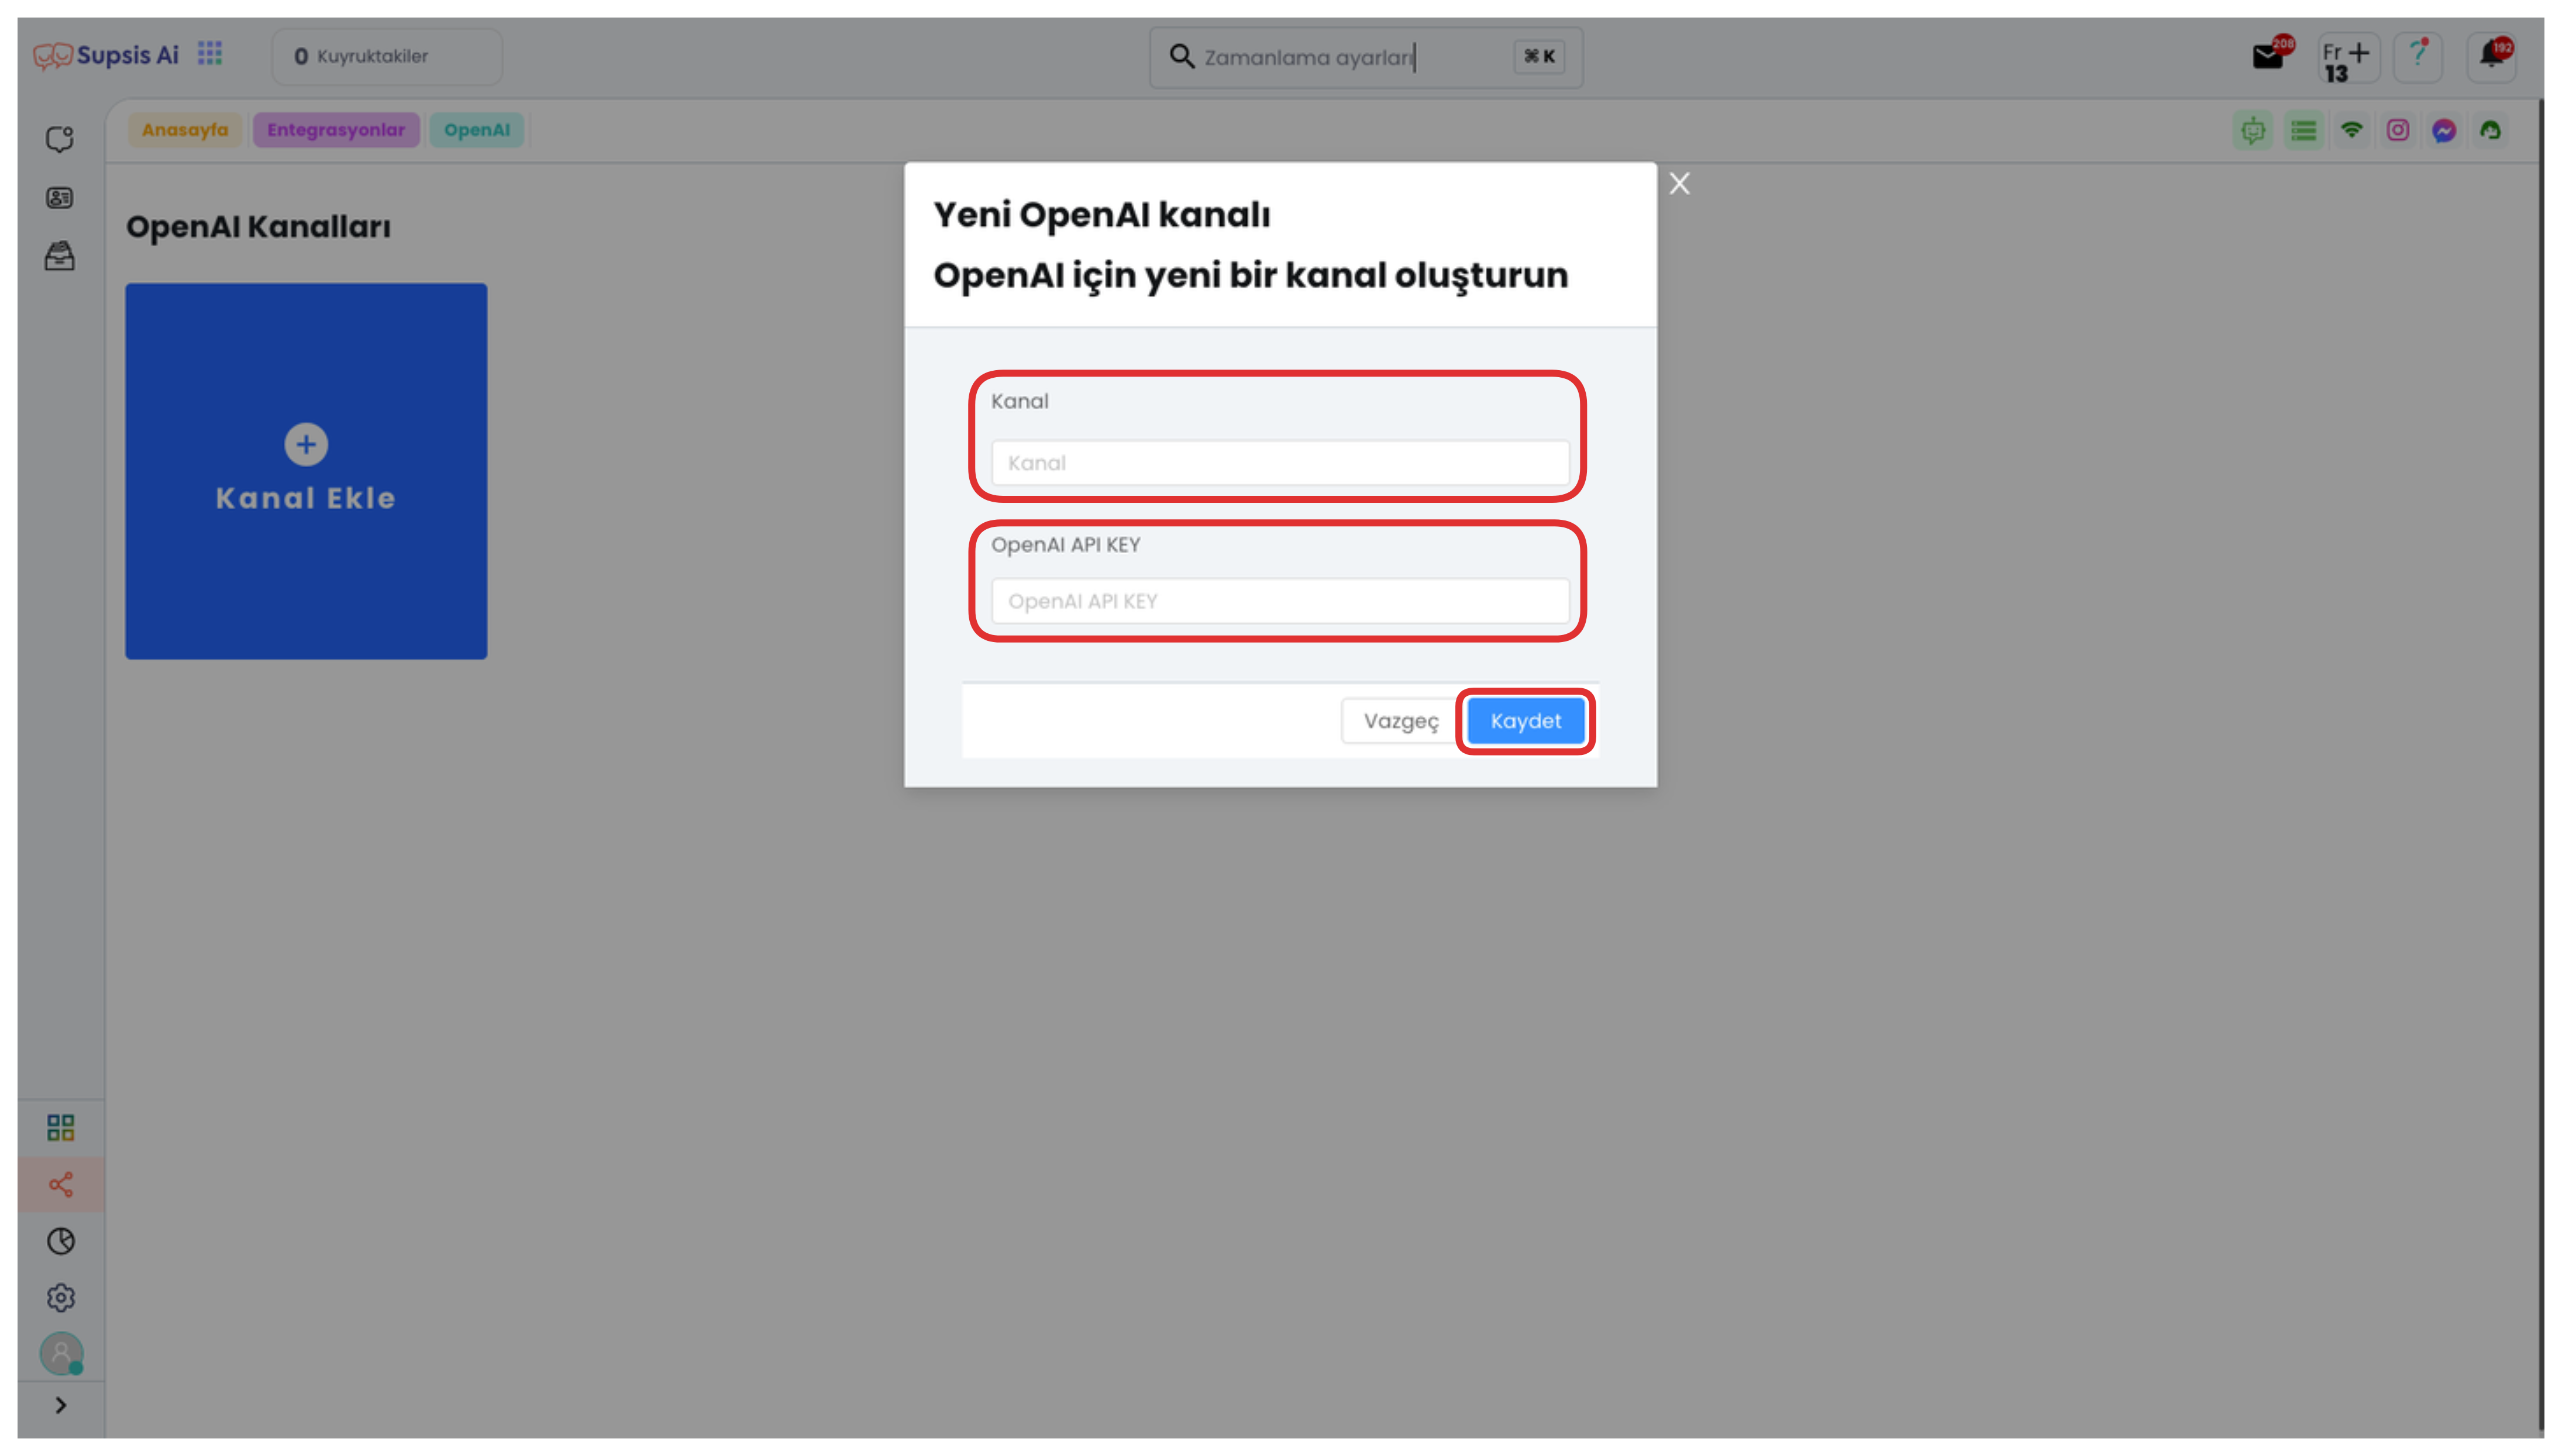This screenshot has height=1456, width=2562.
Task: Click the wifi connection status icon
Action: [x=2352, y=130]
